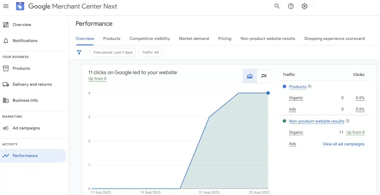Click the Business info building icon
The width and height of the screenshot is (380, 195).
[x=6, y=100]
